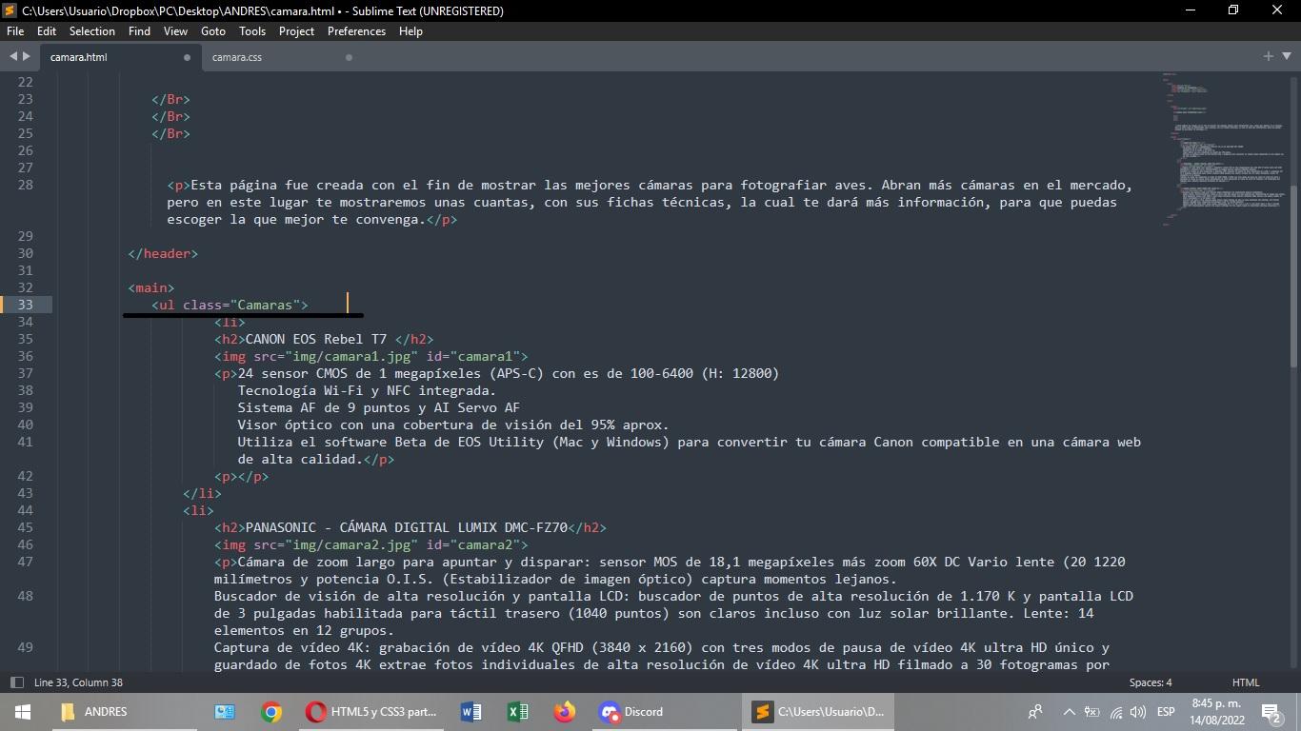1301x731 pixels.
Task: Switch to the camara.css tab
Action: pos(281,57)
